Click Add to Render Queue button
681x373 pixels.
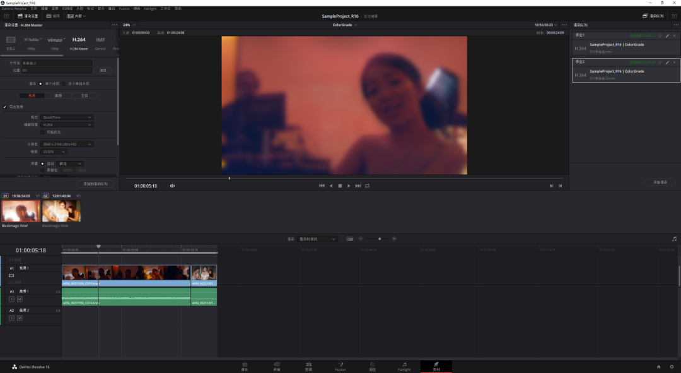click(x=96, y=184)
